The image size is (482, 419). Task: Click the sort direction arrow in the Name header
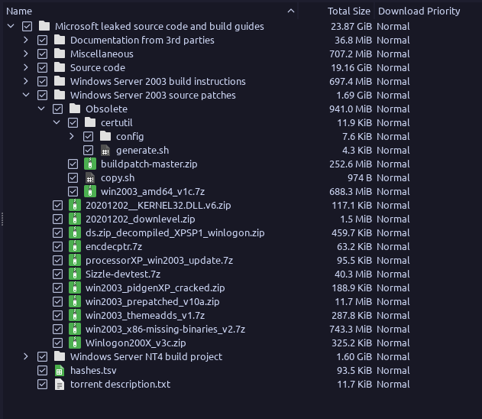[x=291, y=11]
